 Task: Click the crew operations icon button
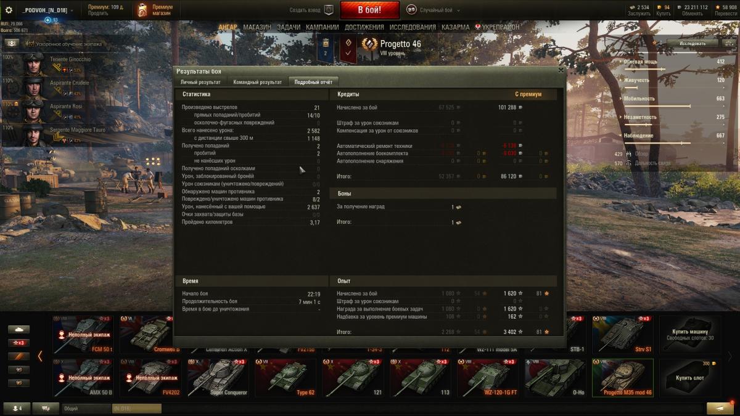pyautogui.click(x=12, y=44)
